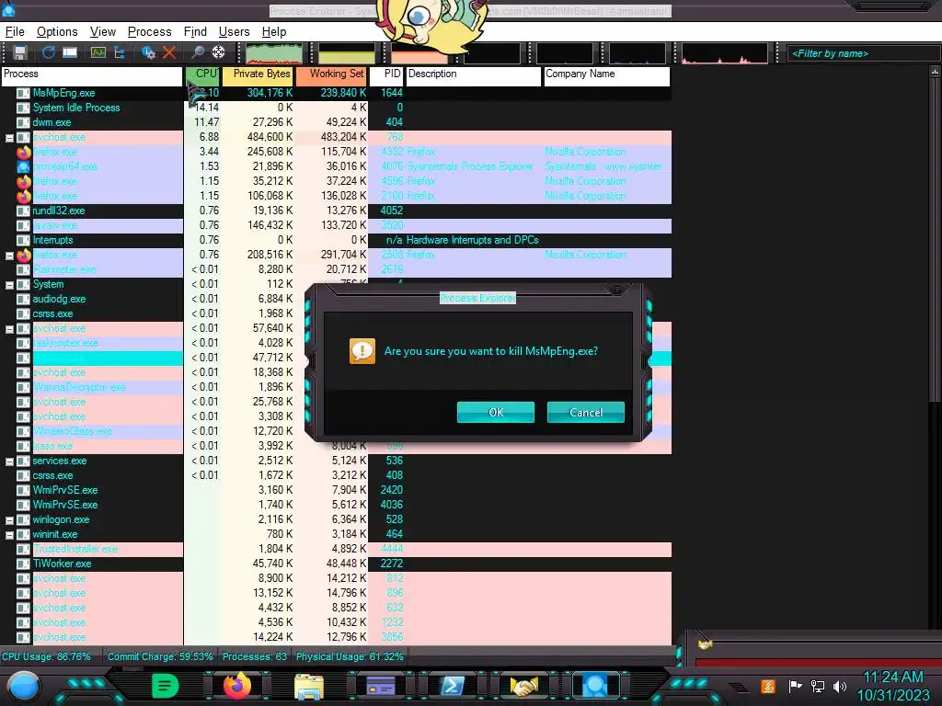Select the System Idle Process row
This screenshot has height=706, width=942.
pyautogui.click(x=336, y=108)
